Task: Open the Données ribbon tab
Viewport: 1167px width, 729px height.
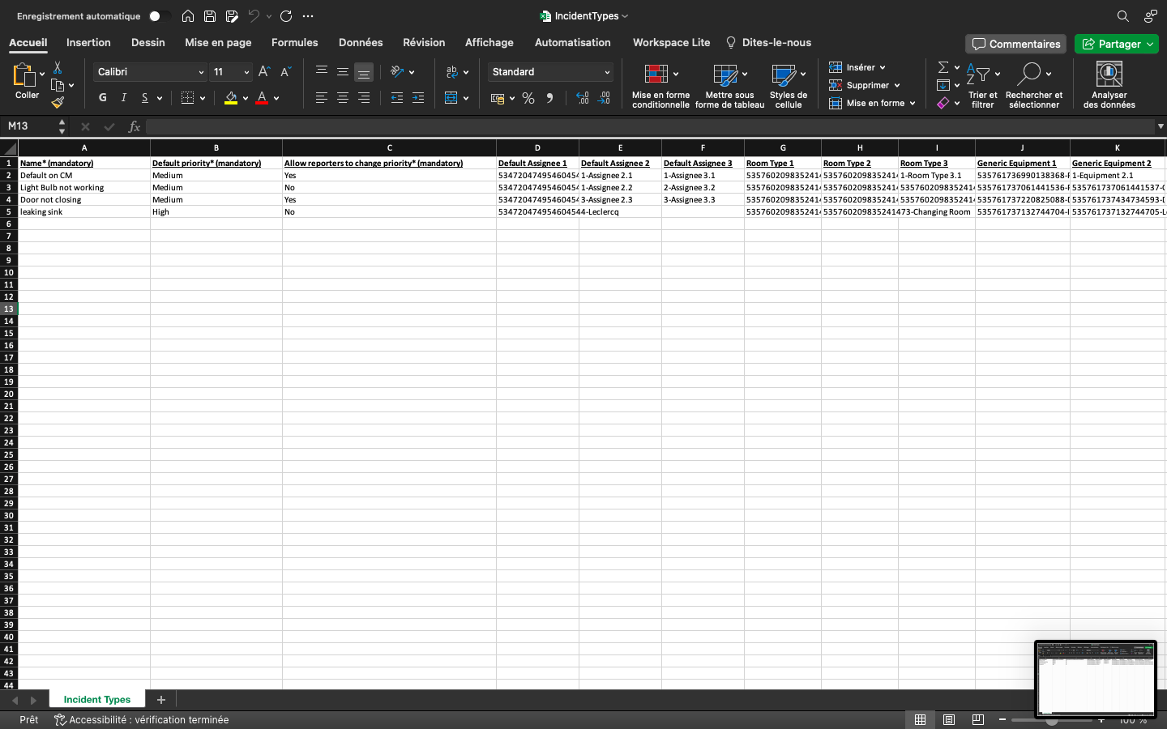Action: coord(361,43)
